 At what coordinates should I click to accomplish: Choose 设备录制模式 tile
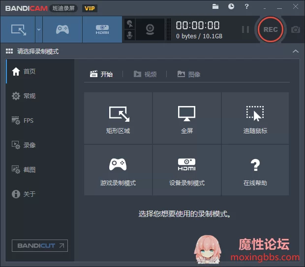(187, 170)
